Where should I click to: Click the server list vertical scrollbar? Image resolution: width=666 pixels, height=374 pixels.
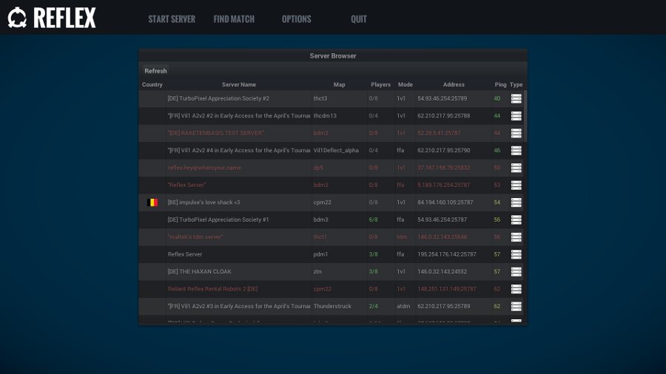pos(525,116)
